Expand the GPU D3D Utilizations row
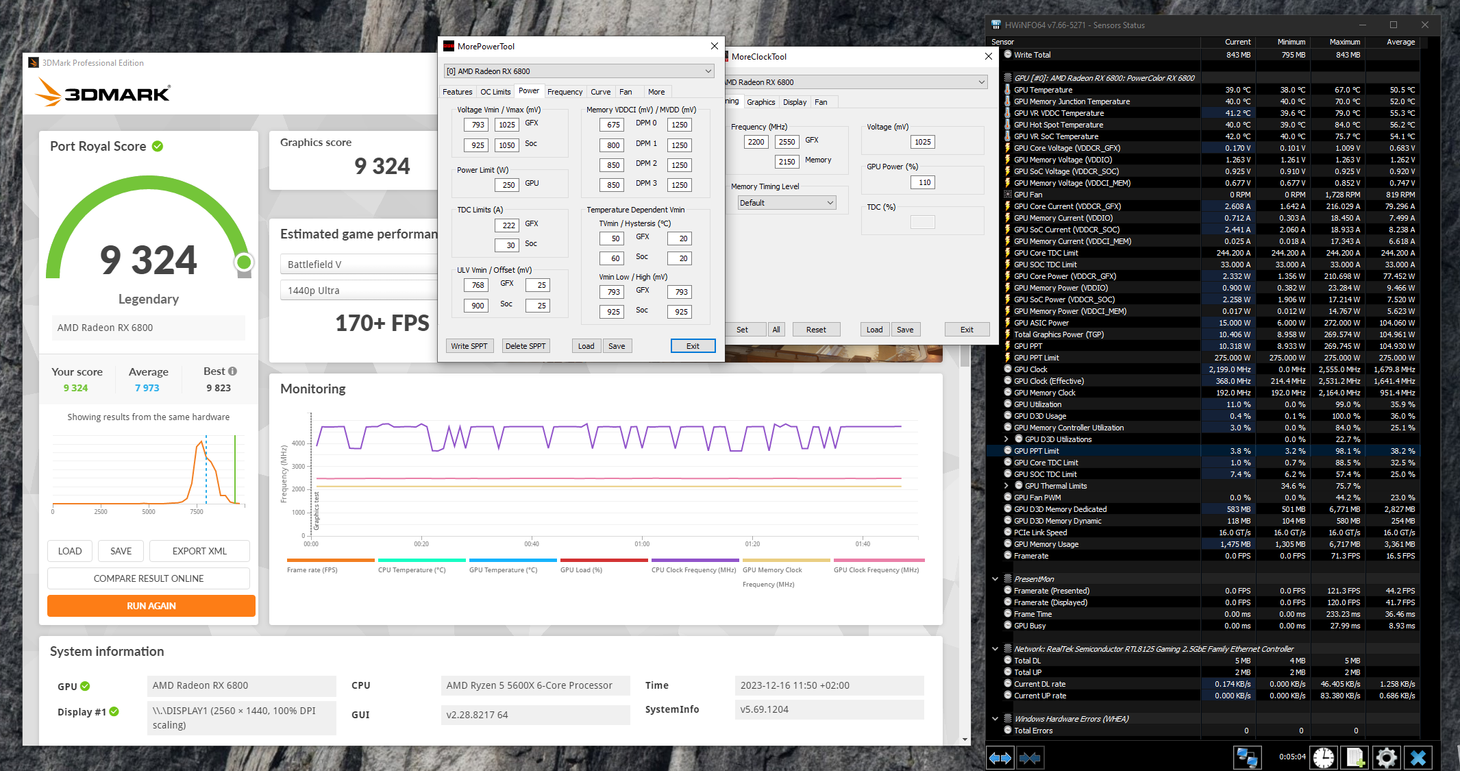 point(1006,439)
